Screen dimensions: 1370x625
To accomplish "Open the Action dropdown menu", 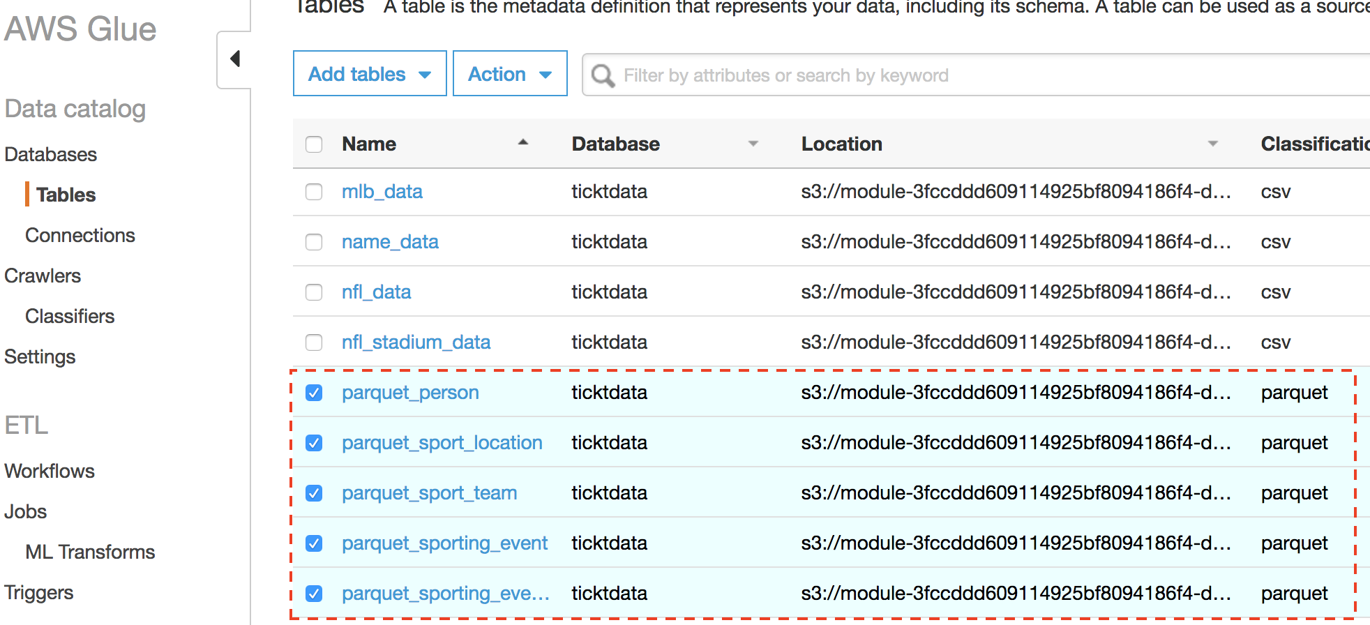I will pyautogui.click(x=510, y=73).
